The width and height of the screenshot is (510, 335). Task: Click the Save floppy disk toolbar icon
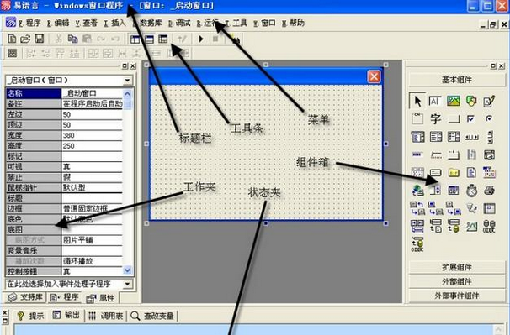[39, 39]
